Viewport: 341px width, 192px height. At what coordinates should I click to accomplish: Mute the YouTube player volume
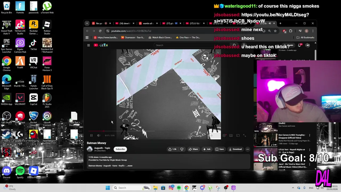coord(99,135)
